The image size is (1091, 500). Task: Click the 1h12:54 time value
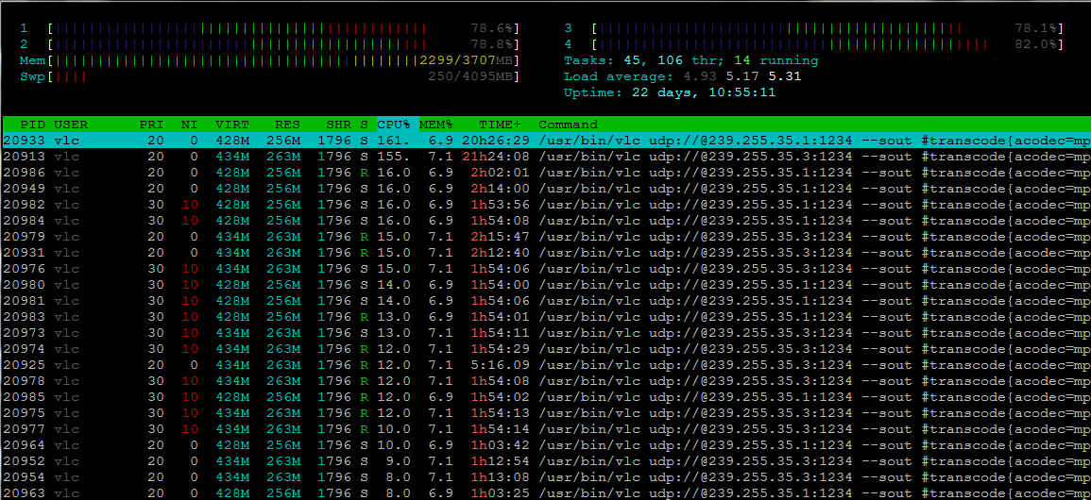click(500, 460)
